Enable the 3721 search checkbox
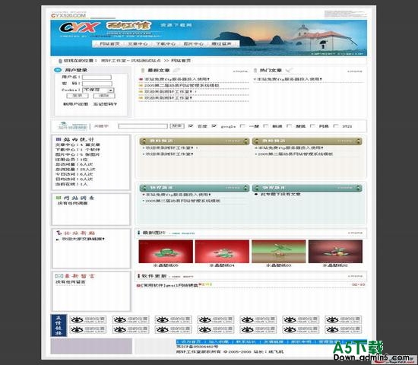Viewport: 418px width, 365px height. click(336, 125)
